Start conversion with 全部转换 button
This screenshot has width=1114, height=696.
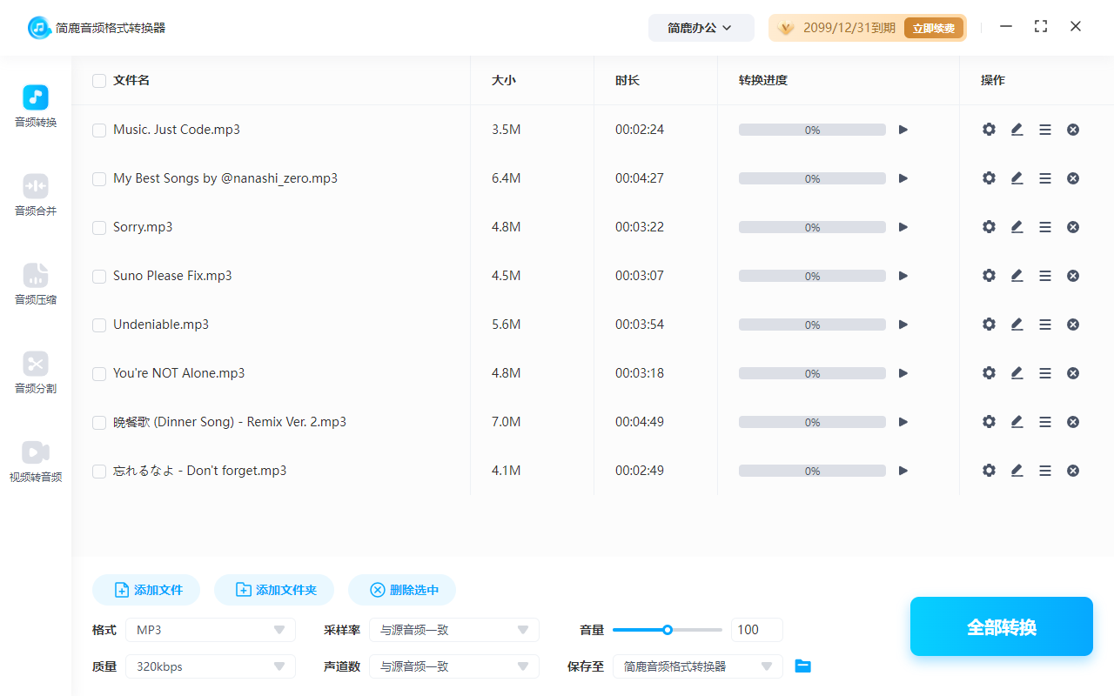[x=1002, y=626]
